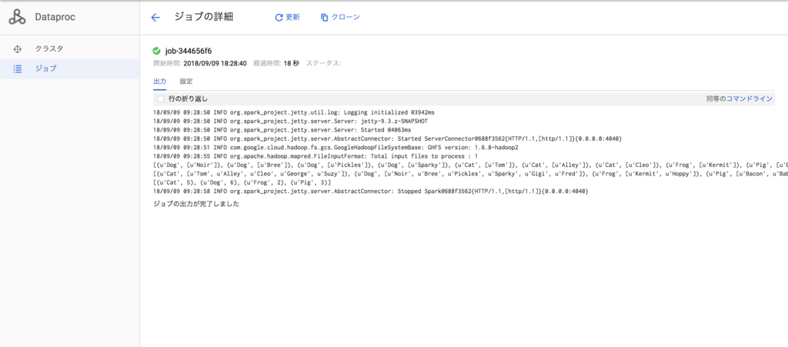Image resolution: width=788 pixels, height=347 pixels.
Task: Click the output line starting [(u'Dog', [u'Noir'])
Action: (x=470, y=165)
